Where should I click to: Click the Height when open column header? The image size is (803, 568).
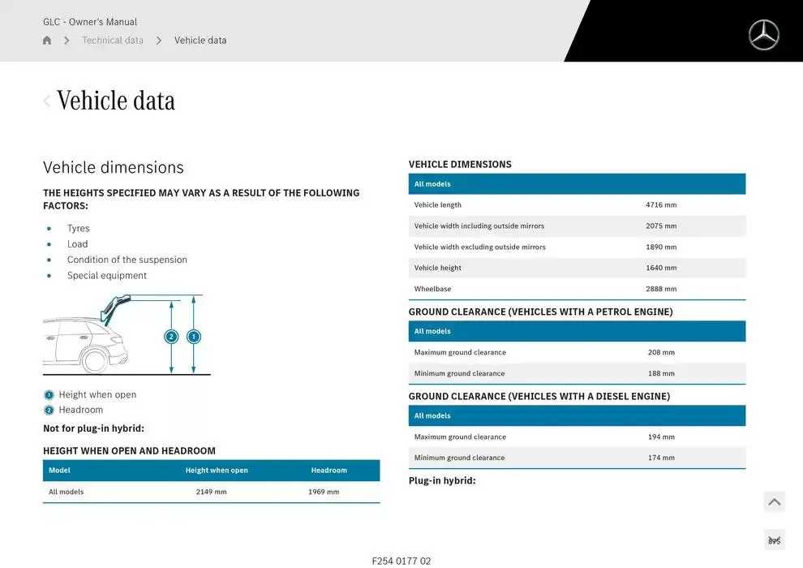click(217, 471)
